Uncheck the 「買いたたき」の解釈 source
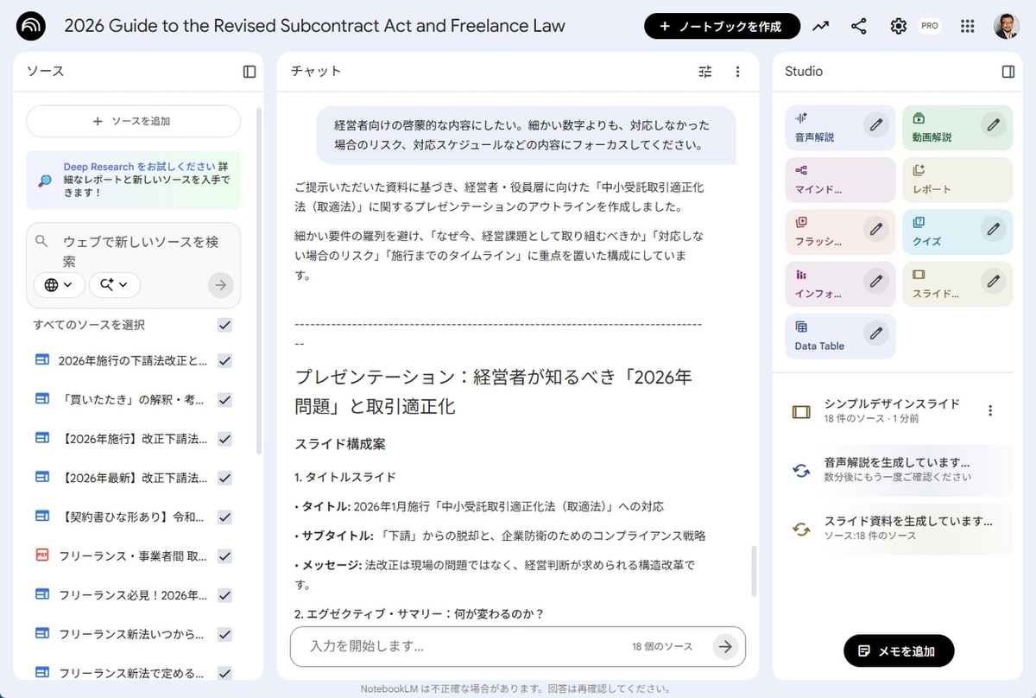This screenshot has width=1036, height=698. [224, 399]
